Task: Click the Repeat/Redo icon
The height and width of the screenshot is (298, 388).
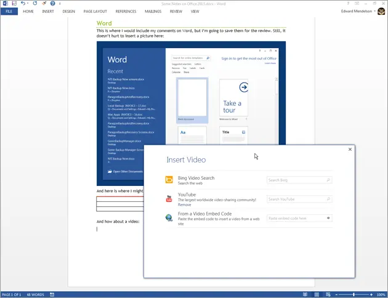Action: pyautogui.click(x=35, y=3)
